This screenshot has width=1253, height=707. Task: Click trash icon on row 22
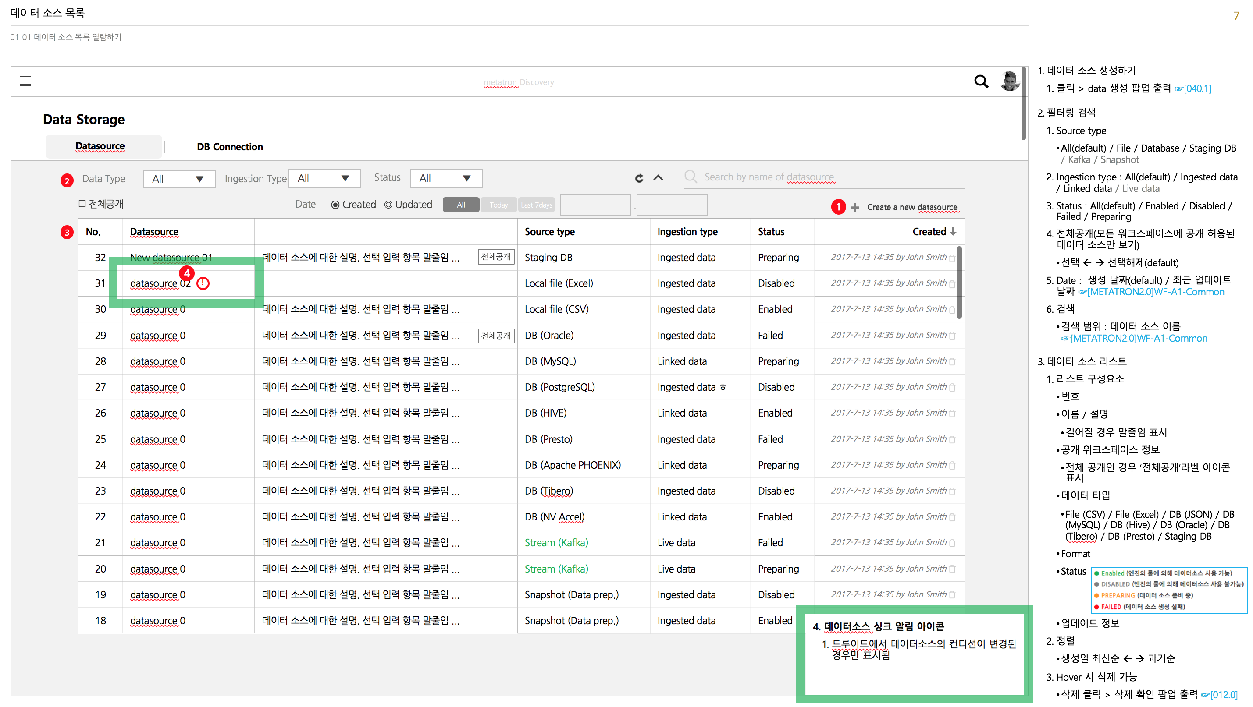coord(952,517)
